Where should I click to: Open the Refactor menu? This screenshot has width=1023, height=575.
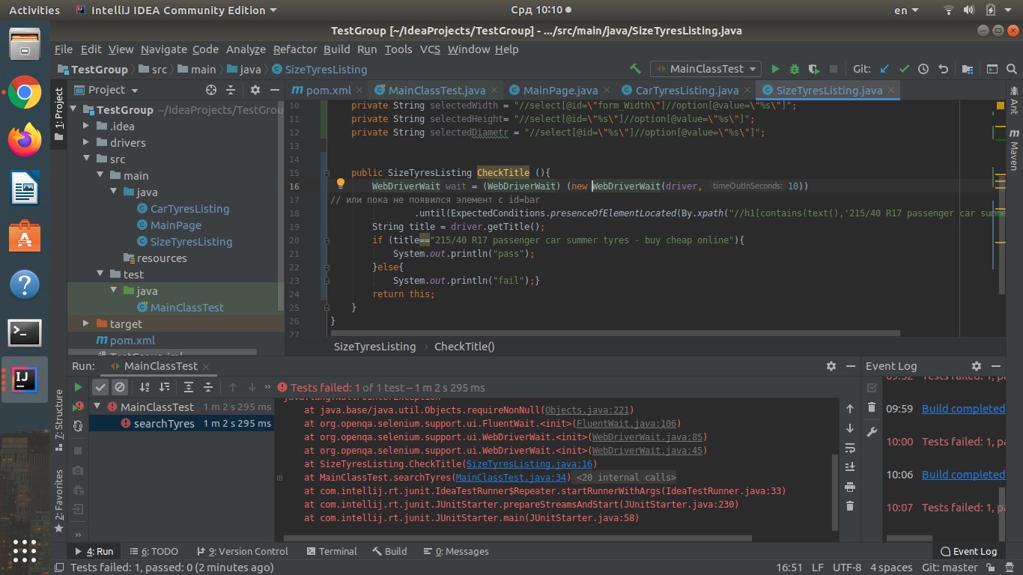[295, 49]
